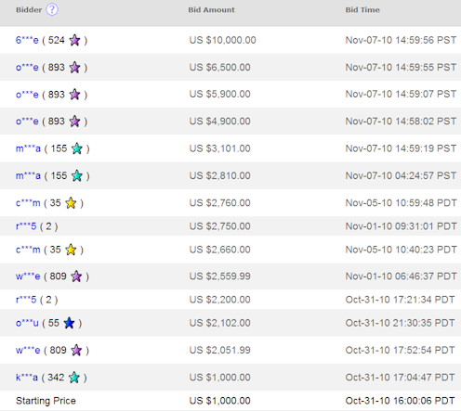Open bidder c***m on the $2,660.00 row
The width and height of the screenshot is (461, 411).
click(28, 250)
